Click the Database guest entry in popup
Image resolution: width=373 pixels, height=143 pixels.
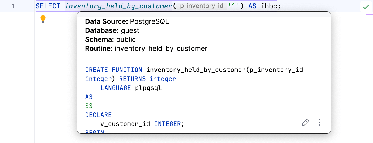tap(112, 31)
